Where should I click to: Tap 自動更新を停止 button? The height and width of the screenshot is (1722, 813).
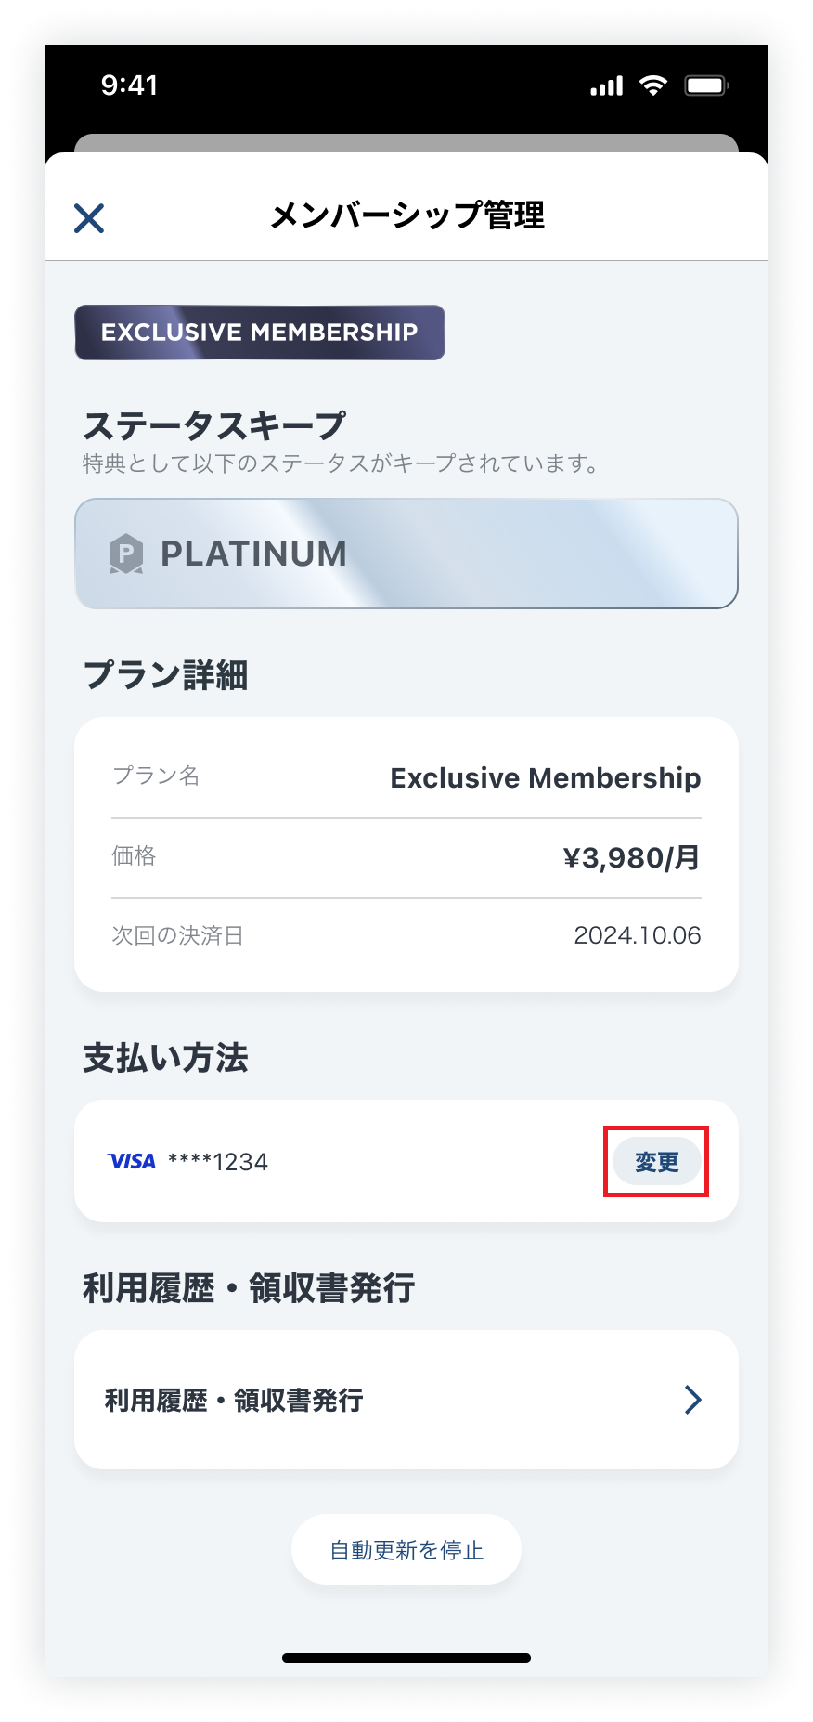(x=406, y=1549)
